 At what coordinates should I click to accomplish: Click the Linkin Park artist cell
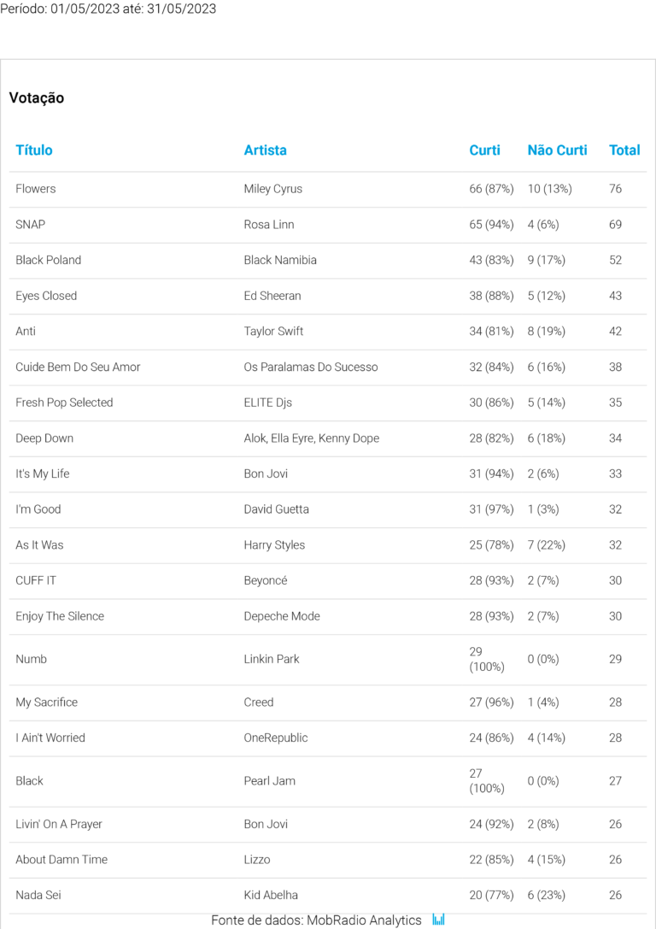coord(272,659)
